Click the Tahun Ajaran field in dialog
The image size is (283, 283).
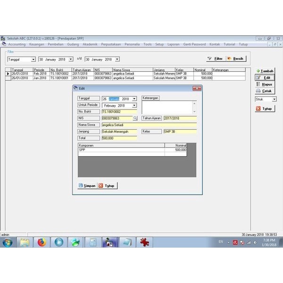click(180, 118)
